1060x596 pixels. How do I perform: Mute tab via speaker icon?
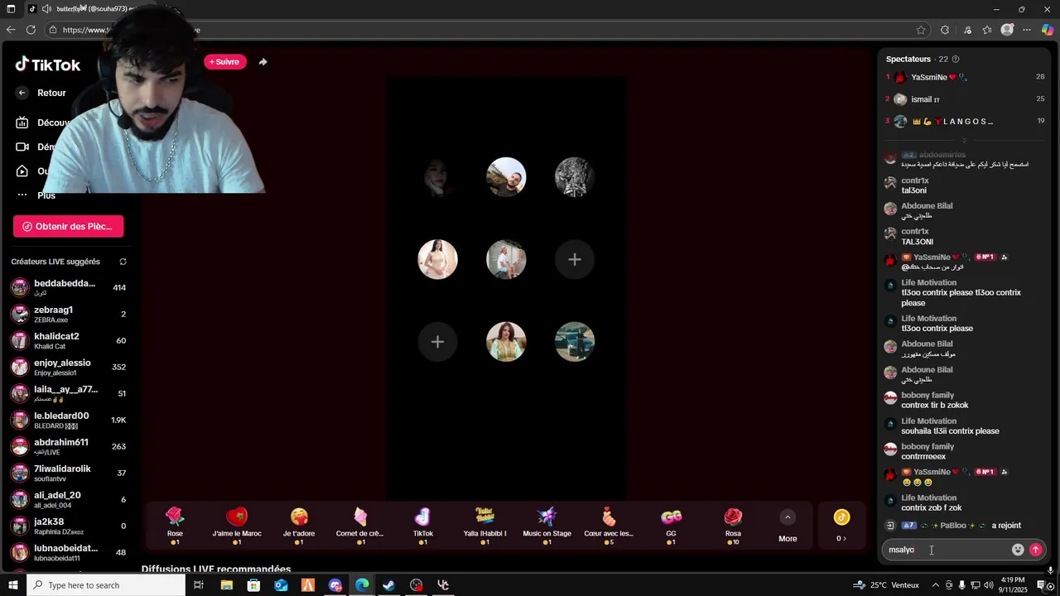click(x=46, y=9)
